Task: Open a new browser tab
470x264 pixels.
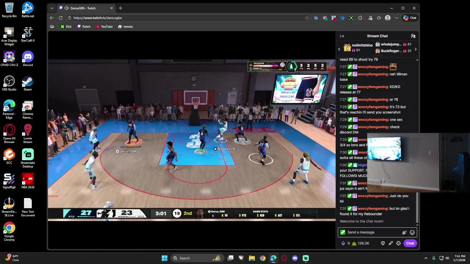Action: pos(120,8)
